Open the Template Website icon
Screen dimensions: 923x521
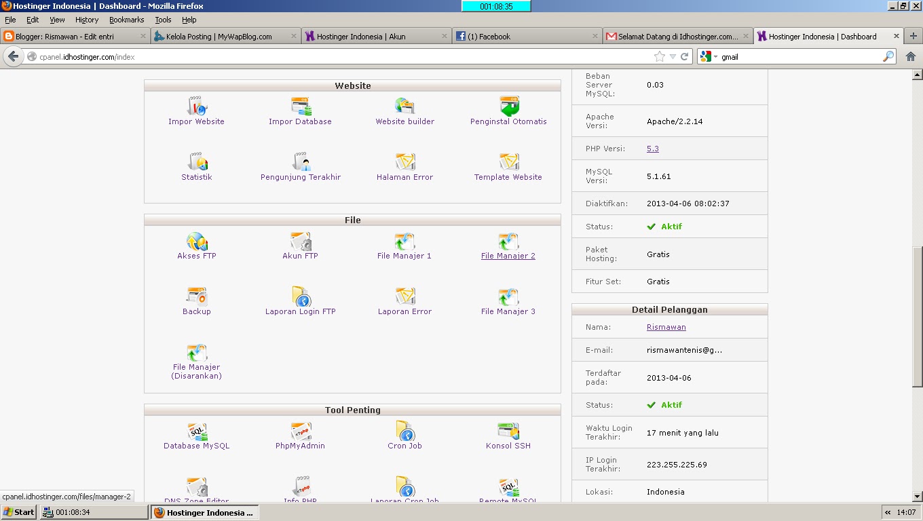click(509, 161)
